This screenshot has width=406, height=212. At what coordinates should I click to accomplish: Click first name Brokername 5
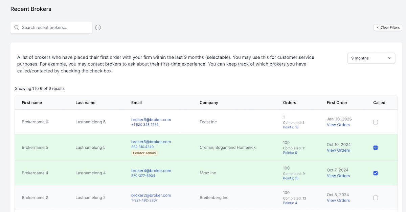click(x=35, y=147)
